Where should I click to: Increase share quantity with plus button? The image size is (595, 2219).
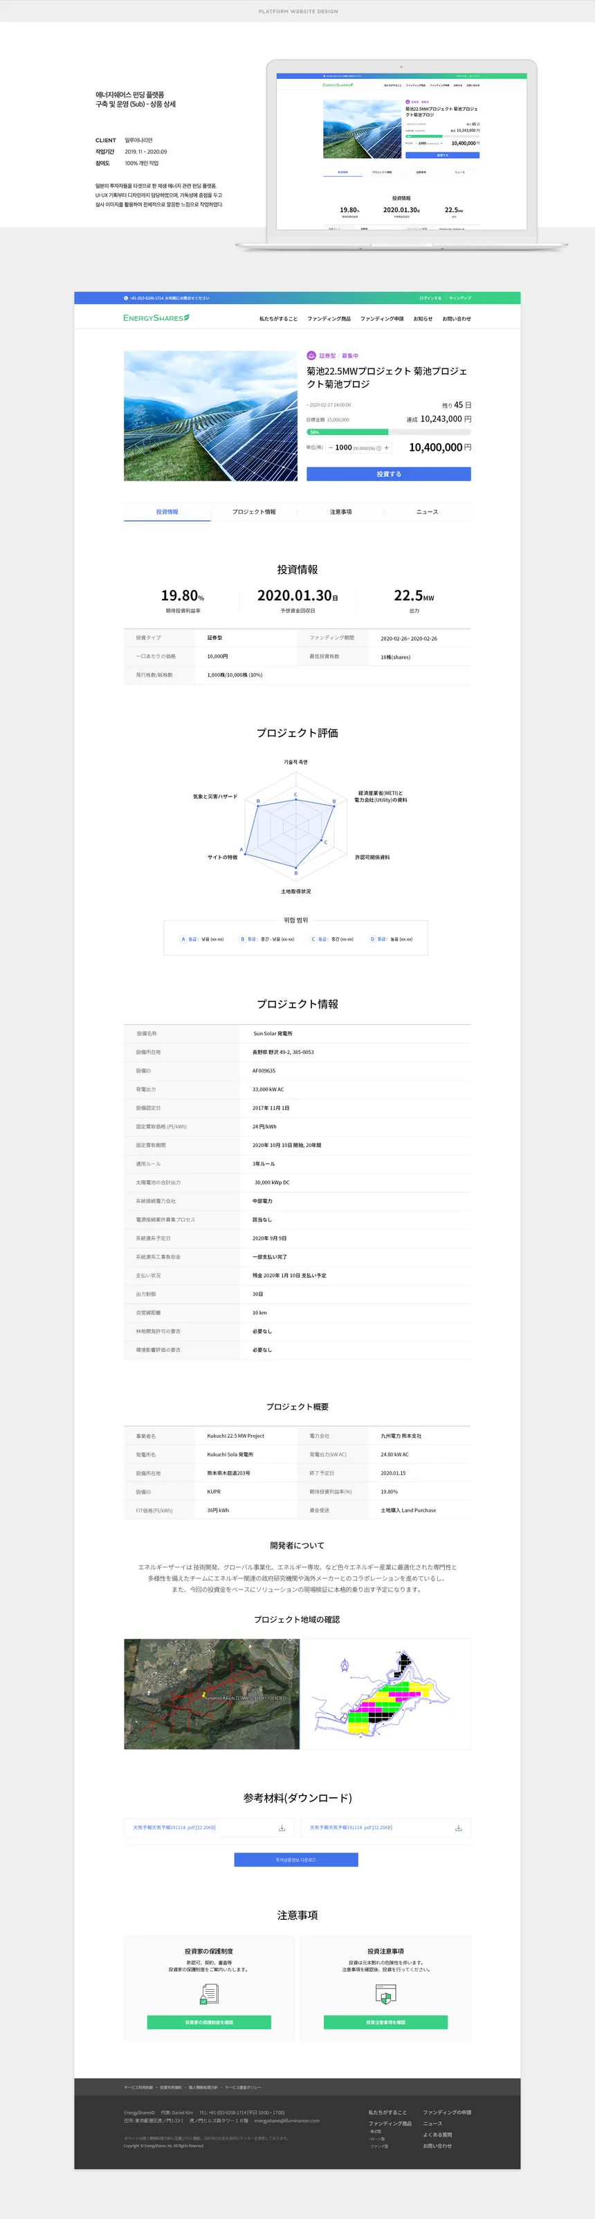click(x=387, y=448)
